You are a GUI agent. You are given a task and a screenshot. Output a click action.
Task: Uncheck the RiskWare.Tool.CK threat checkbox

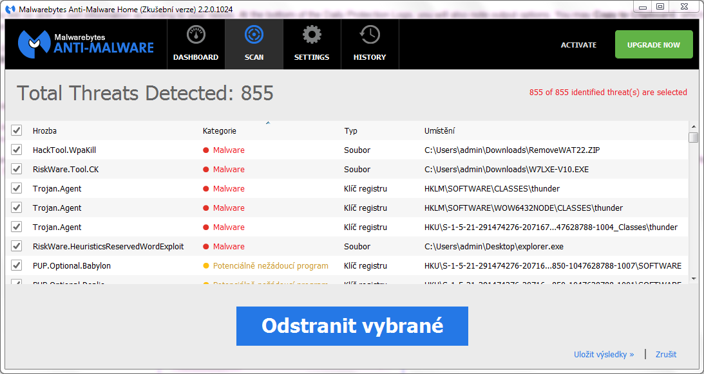17,169
